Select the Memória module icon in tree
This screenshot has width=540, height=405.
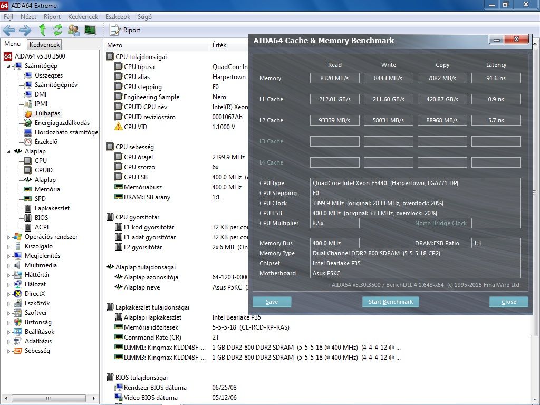point(28,189)
